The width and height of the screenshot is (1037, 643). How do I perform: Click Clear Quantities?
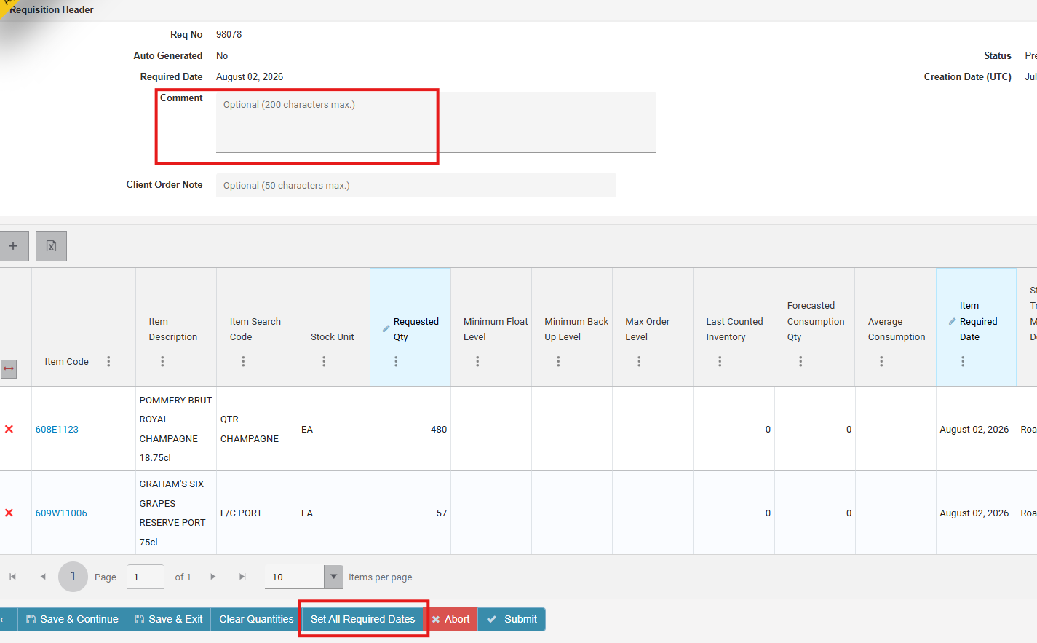[x=256, y=620]
